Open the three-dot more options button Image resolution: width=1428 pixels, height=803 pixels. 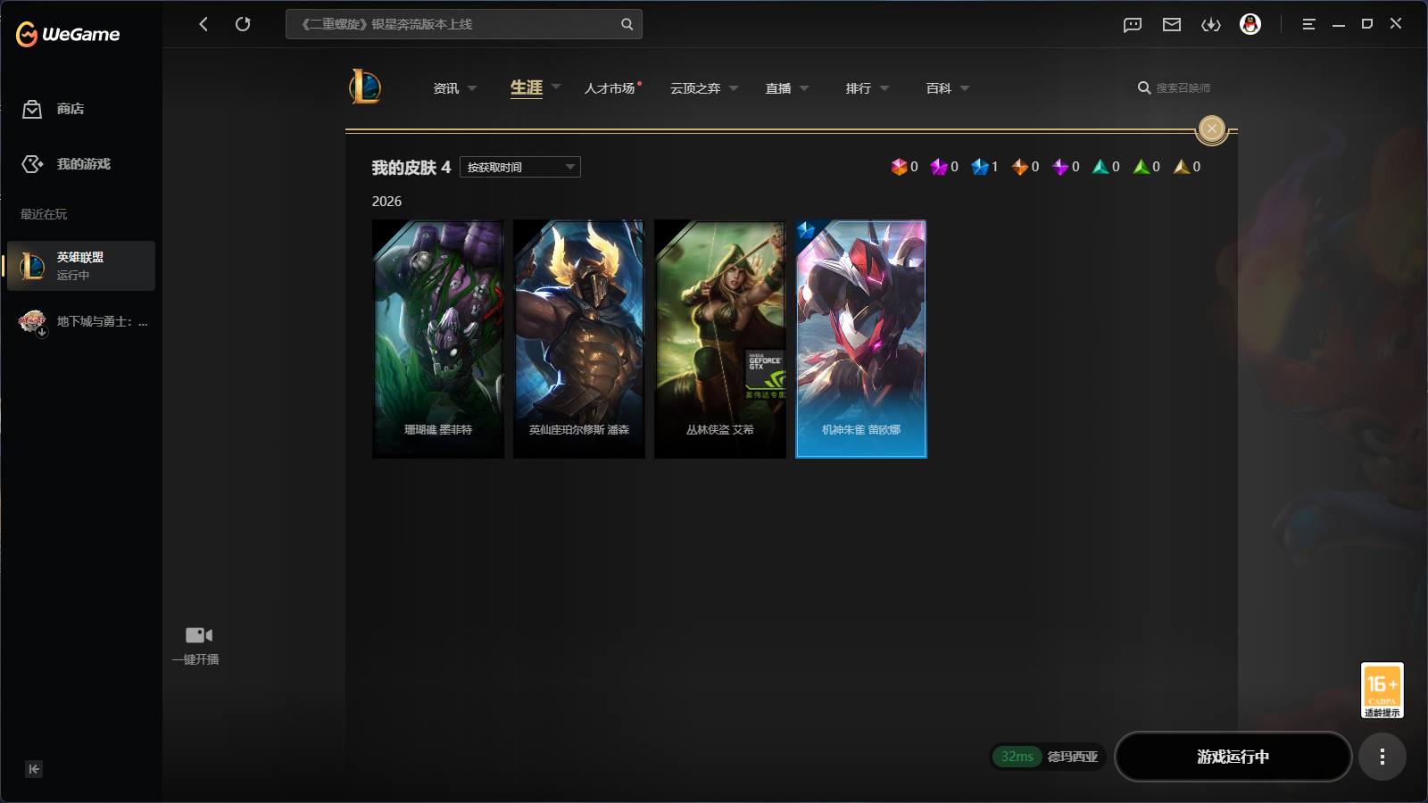pyautogui.click(x=1382, y=757)
